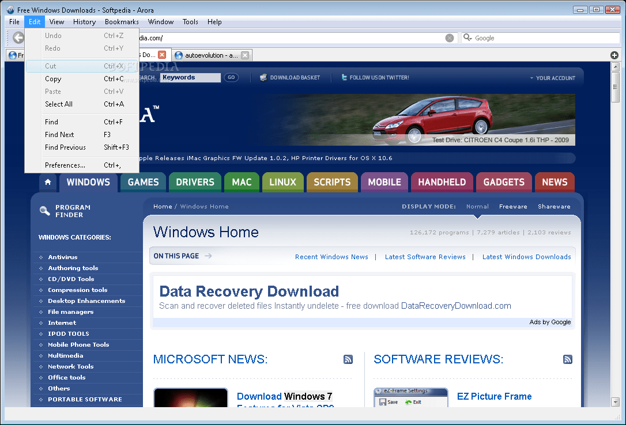Select the MOBILE category tab
The height and width of the screenshot is (425, 626).
pyautogui.click(x=384, y=182)
